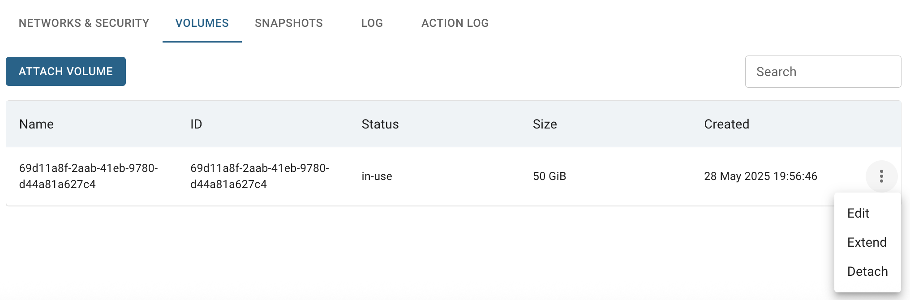Screen dimensions: 910x300
Task: Click the Status column header
Action: click(380, 124)
